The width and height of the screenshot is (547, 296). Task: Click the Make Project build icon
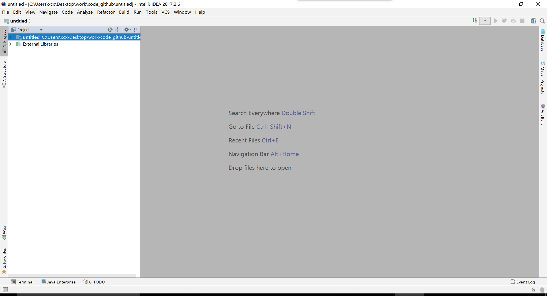pos(475,21)
